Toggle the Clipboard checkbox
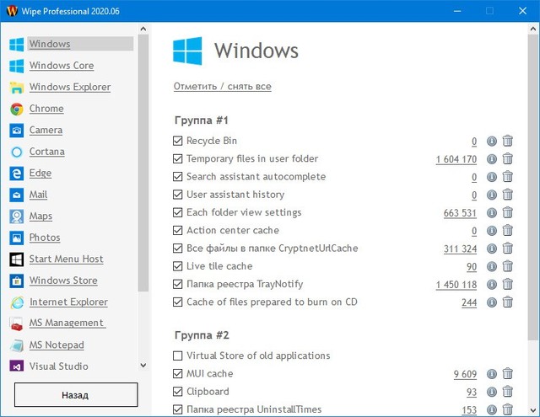 click(177, 392)
